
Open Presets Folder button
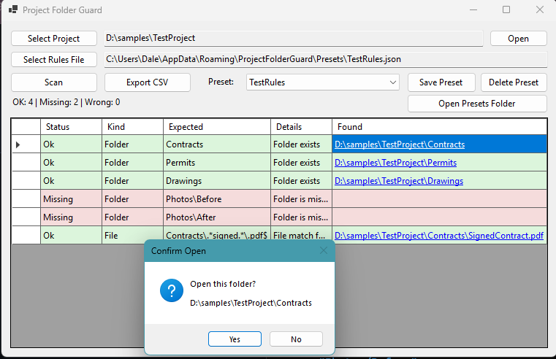pyautogui.click(x=476, y=104)
